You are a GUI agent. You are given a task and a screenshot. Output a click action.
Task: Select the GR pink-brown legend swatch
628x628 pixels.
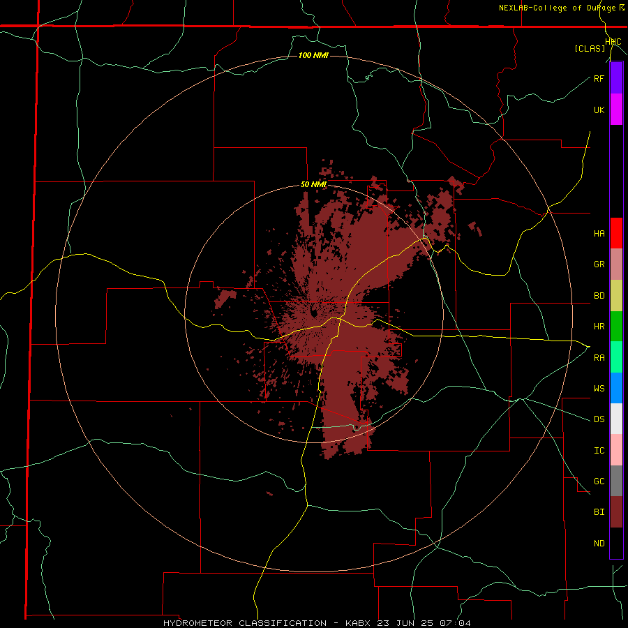coord(616,264)
